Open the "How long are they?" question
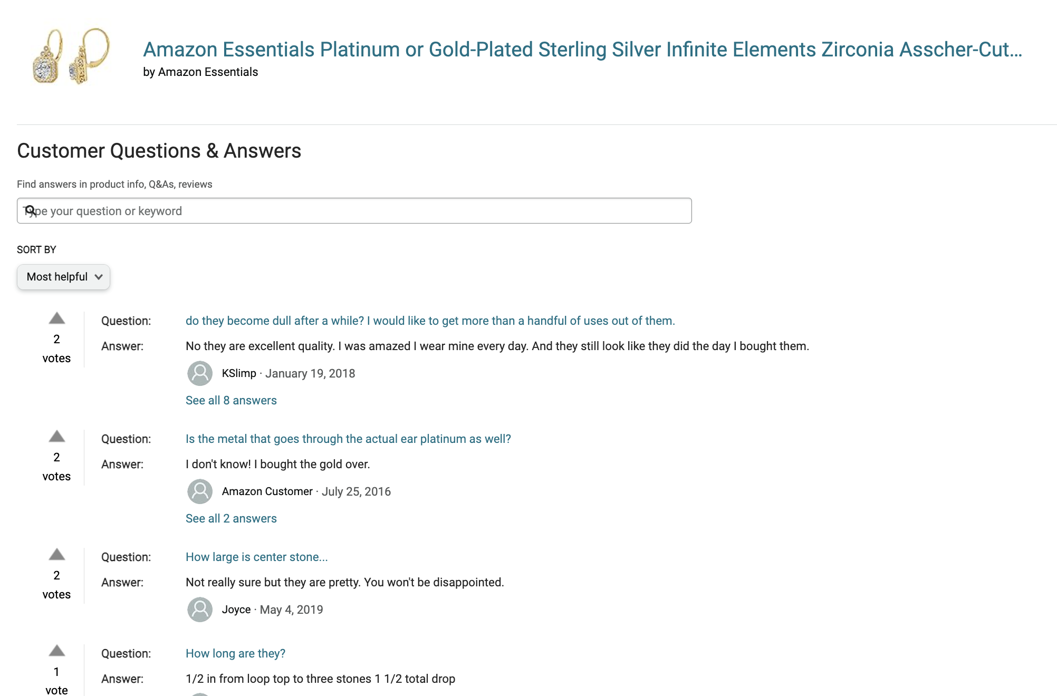Image resolution: width=1057 pixels, height=696 pixels. coord(235,653)
